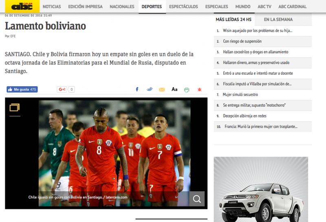
Task: Open ABC CARDINAL section
Action: pyautogui.click(x=293, y=7)
